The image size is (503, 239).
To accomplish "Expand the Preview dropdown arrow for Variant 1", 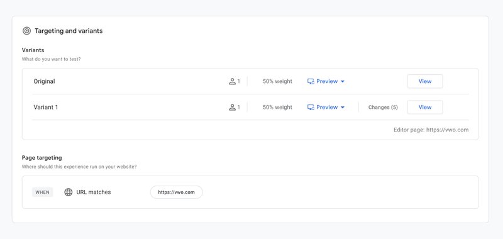I will click(x=342, y=107).
